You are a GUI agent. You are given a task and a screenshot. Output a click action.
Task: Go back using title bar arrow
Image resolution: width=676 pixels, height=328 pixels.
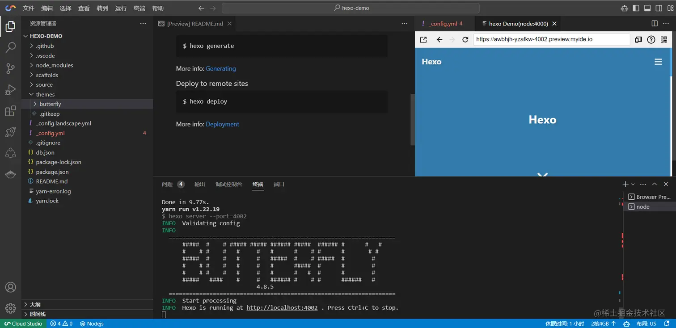point(201,8)
